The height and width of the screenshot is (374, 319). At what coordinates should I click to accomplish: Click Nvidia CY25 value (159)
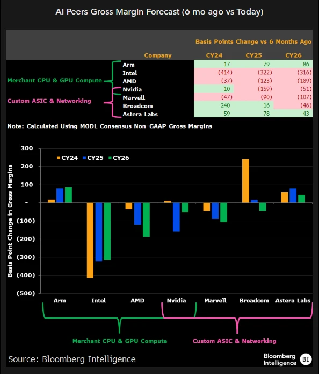pos(265,89)
